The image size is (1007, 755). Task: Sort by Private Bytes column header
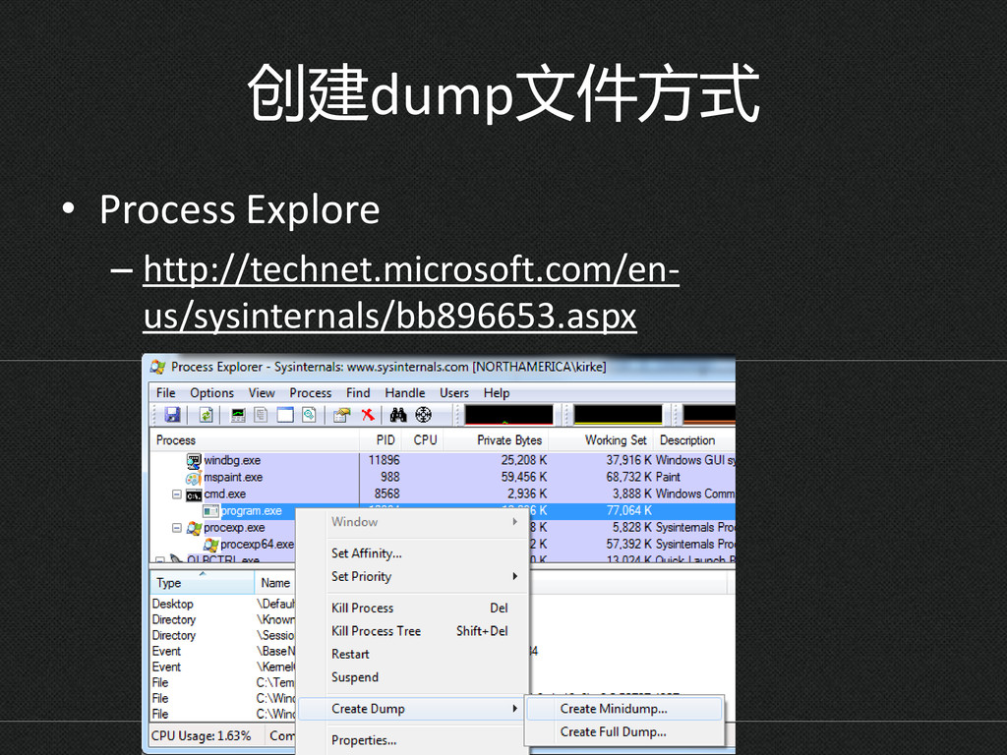(x=497, y=440)
